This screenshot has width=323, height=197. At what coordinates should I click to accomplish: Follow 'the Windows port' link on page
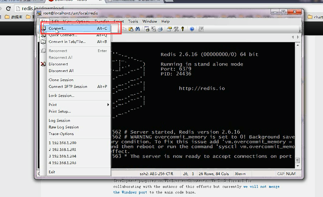(130, 193)
